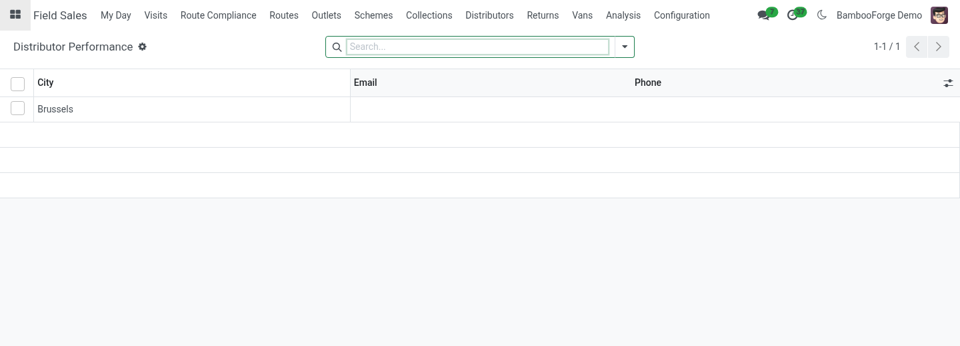Toggle the select-all header checkbox
Image resolution: width=960 pixels, height=346 pixels.
tap(18, 83)
